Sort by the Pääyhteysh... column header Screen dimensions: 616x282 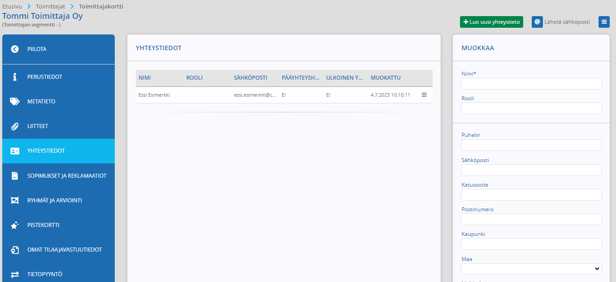point(300,78)
